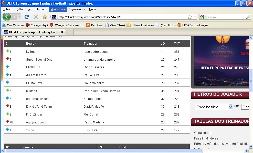This screenshot has width=253, height=153.
Task: Select the UEFA Europa League Fantasy Football tab
Action: (34, 32)
